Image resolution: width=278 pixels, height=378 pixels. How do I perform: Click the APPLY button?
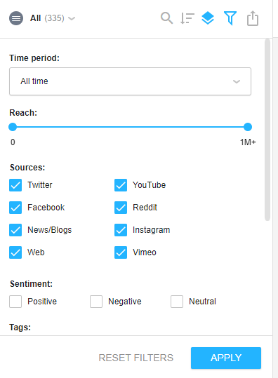tap(226, 358)
